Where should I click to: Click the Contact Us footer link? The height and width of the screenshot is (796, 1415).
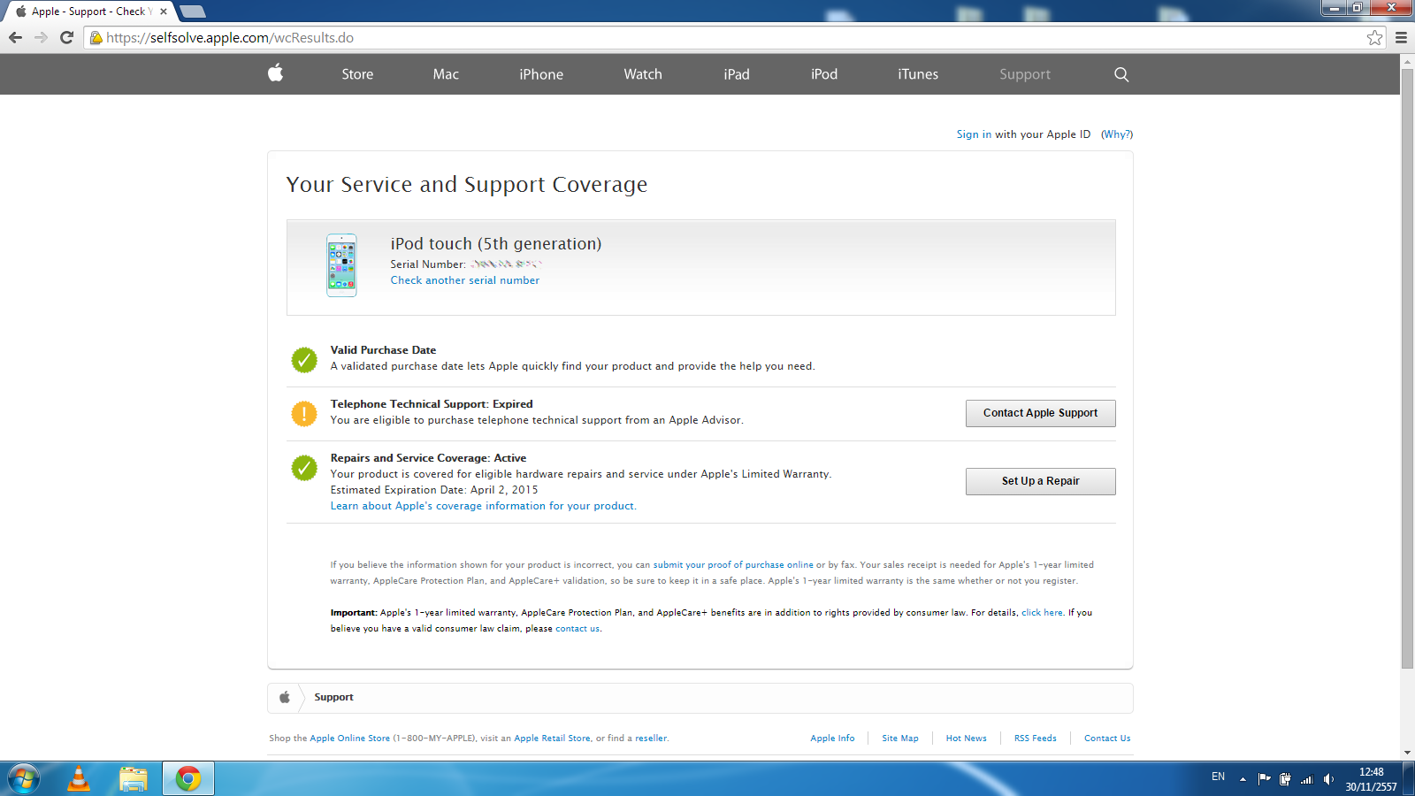1107,738
